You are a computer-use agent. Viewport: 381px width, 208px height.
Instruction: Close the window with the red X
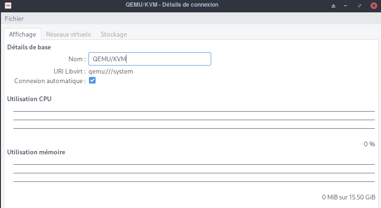pyautogui.click(x=373, y=6)
